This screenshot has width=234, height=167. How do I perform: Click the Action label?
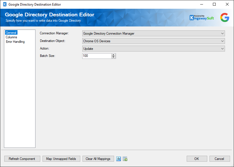44,48
